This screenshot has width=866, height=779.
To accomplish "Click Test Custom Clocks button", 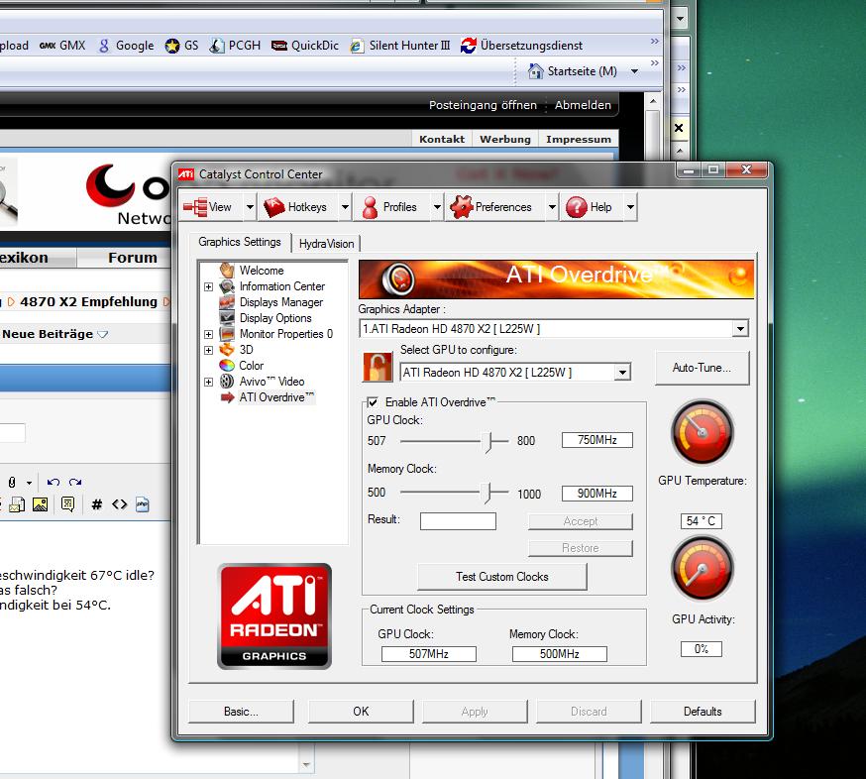I will (502, 577).
